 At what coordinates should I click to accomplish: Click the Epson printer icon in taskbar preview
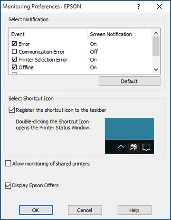click(x=133, y=147)
